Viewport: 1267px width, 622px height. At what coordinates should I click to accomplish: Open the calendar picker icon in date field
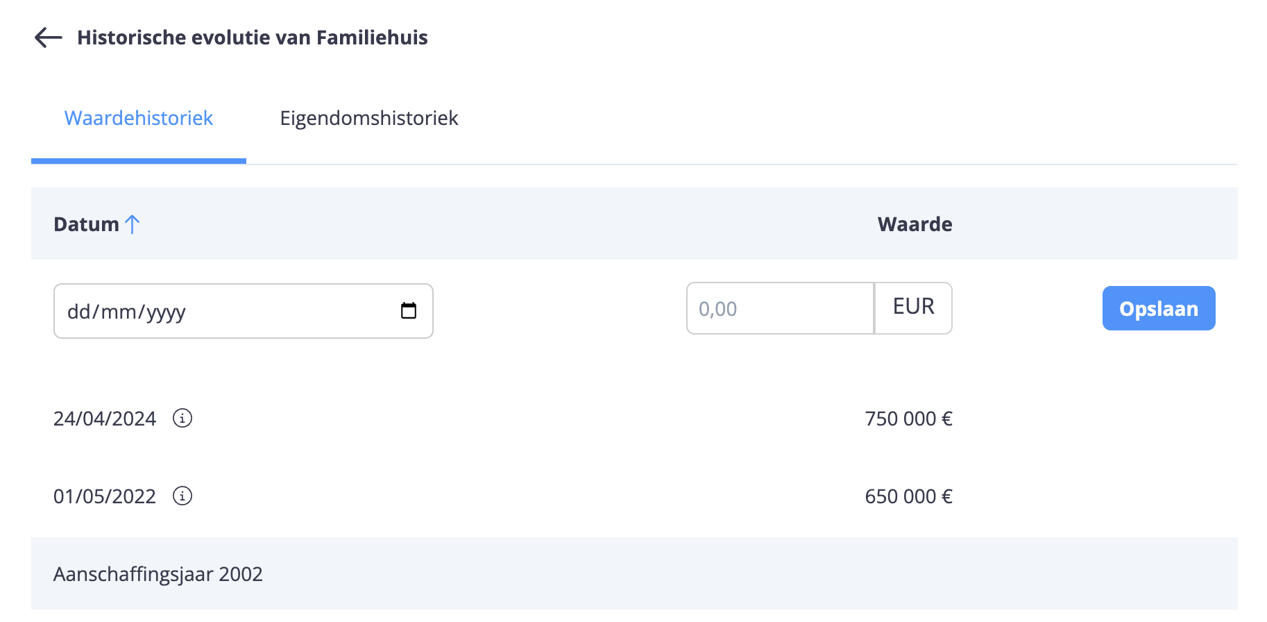(409, 310)
